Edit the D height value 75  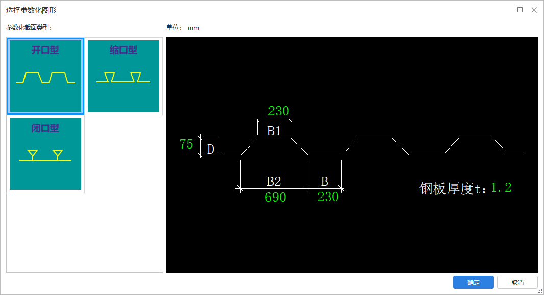pyautogui.click(x=186, y=144)
